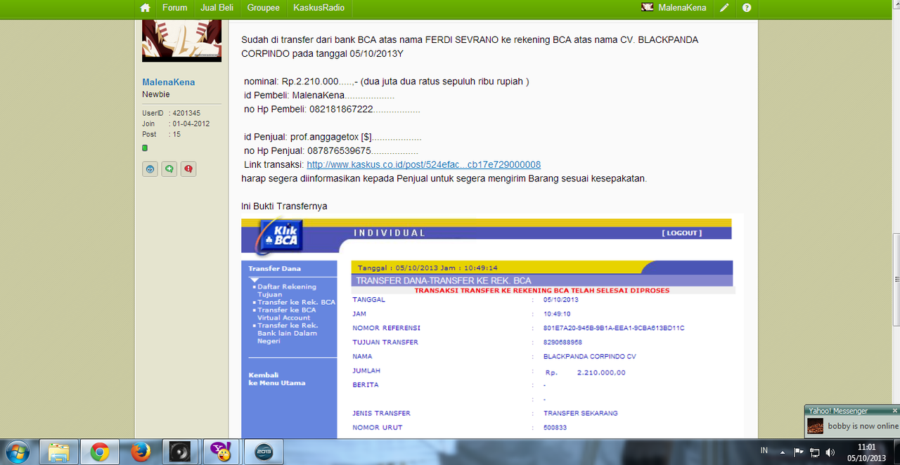This screenshot has height=465, width=900.
Task: Click LOGOUT in the KlikBCA image
Action: (x=682, y=233)
